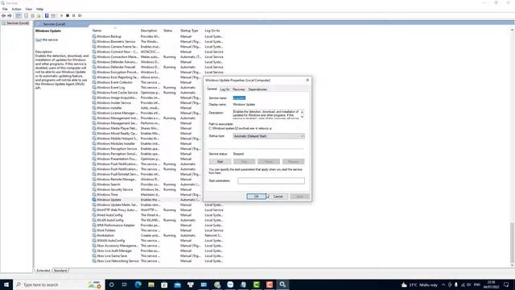515x290 pixels.
Task: Click OK in Windows Update Properties
Action: coord(256,197)
